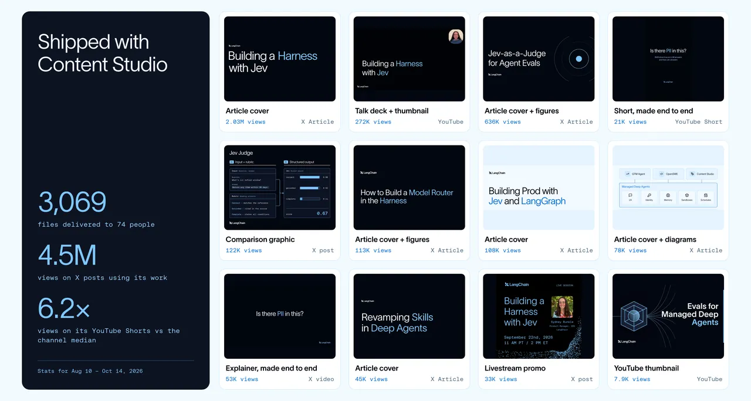
Task: Click the '53K views' count
Action: pyautogui.click(x=242, y=379)
